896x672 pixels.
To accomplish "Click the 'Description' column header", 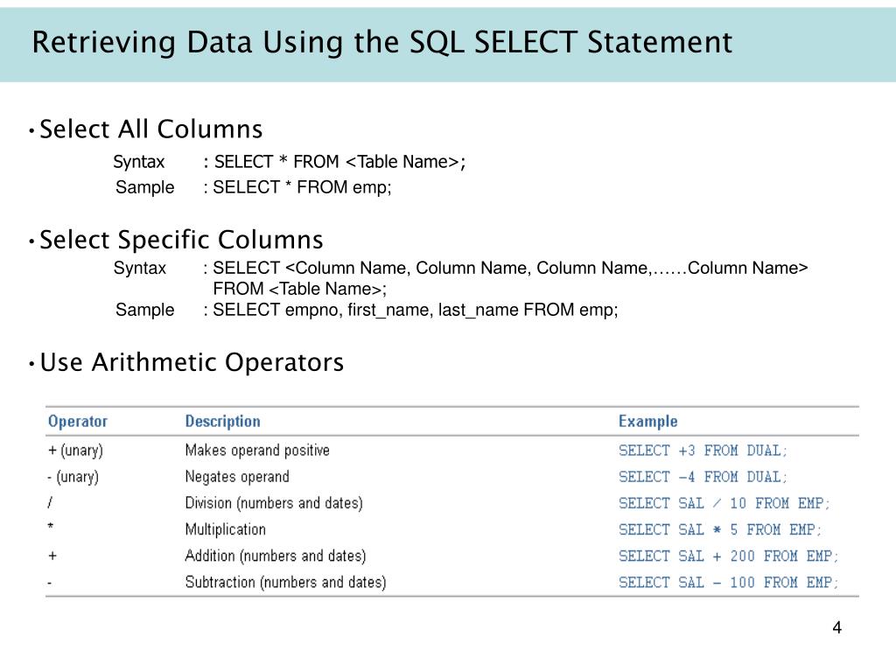I will click(222, 421).
